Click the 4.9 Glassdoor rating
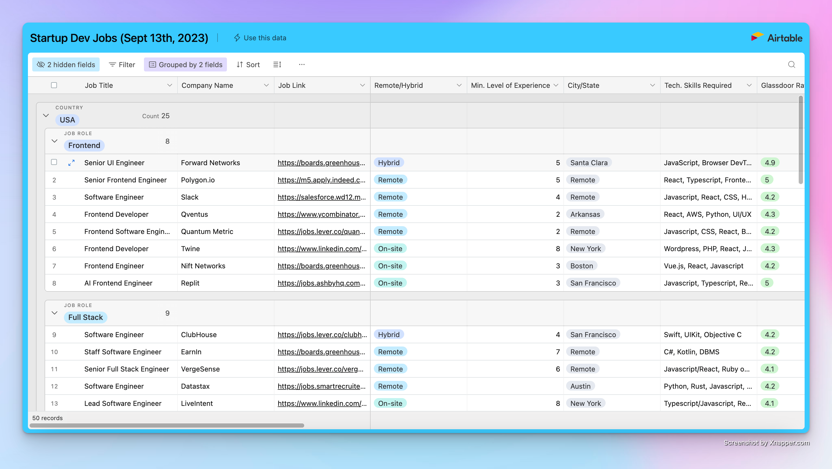This screenshot has height=469, width=832. (770, 163)
